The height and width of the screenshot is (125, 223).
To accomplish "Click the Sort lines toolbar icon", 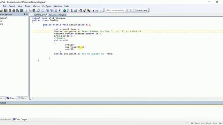I will click(x=72, y=10).
